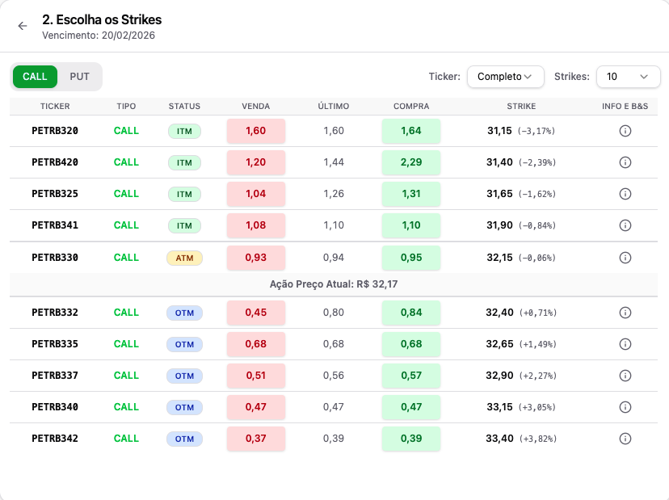669x500 pixels.
Task: Select venda price 1,60 for PETRB320
Action: 256,131
